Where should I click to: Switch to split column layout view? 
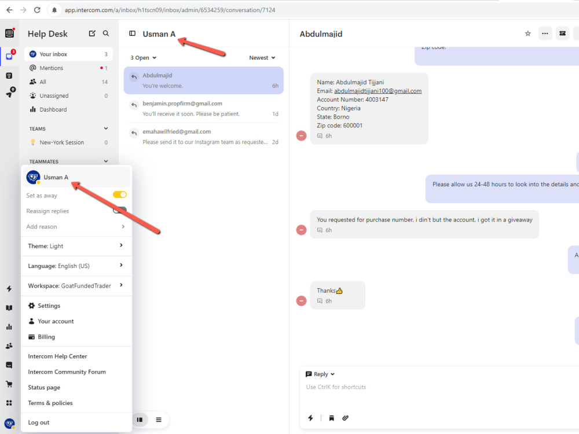(x=140, y=420)
